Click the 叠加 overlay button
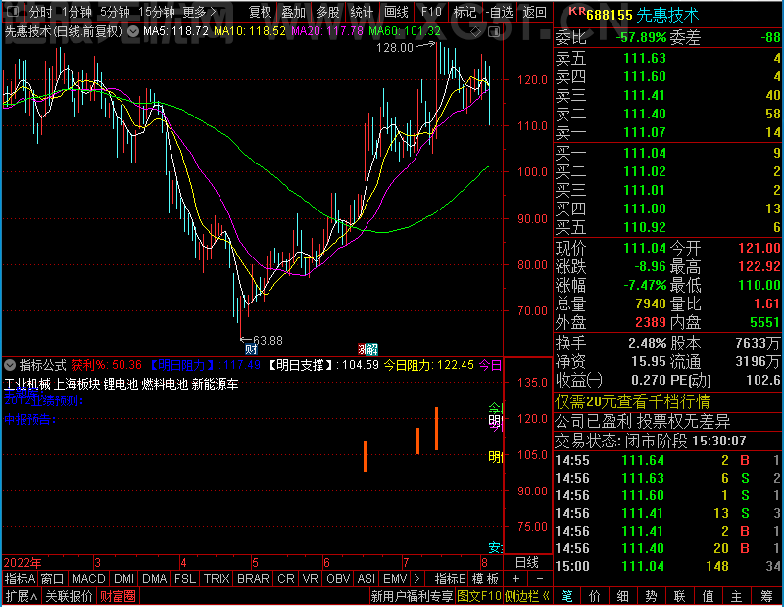 [293, 12]
